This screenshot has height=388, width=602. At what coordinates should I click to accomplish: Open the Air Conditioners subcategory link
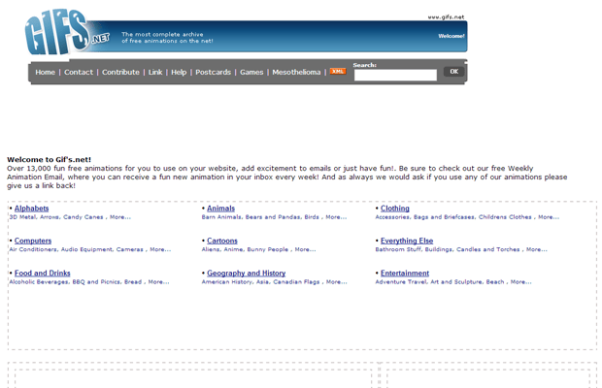point(33,249)
